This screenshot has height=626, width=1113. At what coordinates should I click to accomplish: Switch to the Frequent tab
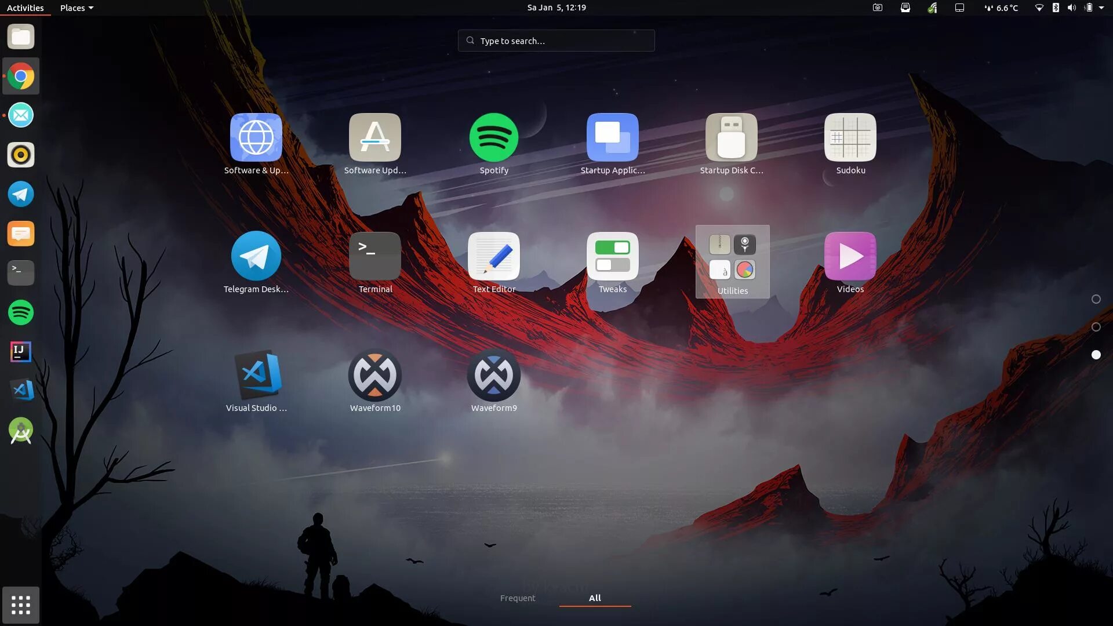click(x=518, y=598)
